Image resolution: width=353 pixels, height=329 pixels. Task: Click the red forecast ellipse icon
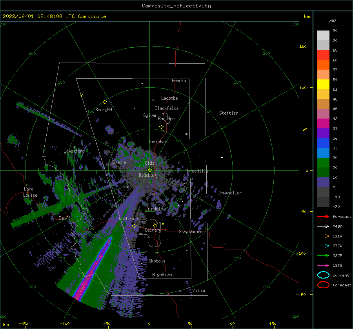(x=323, y=285)
